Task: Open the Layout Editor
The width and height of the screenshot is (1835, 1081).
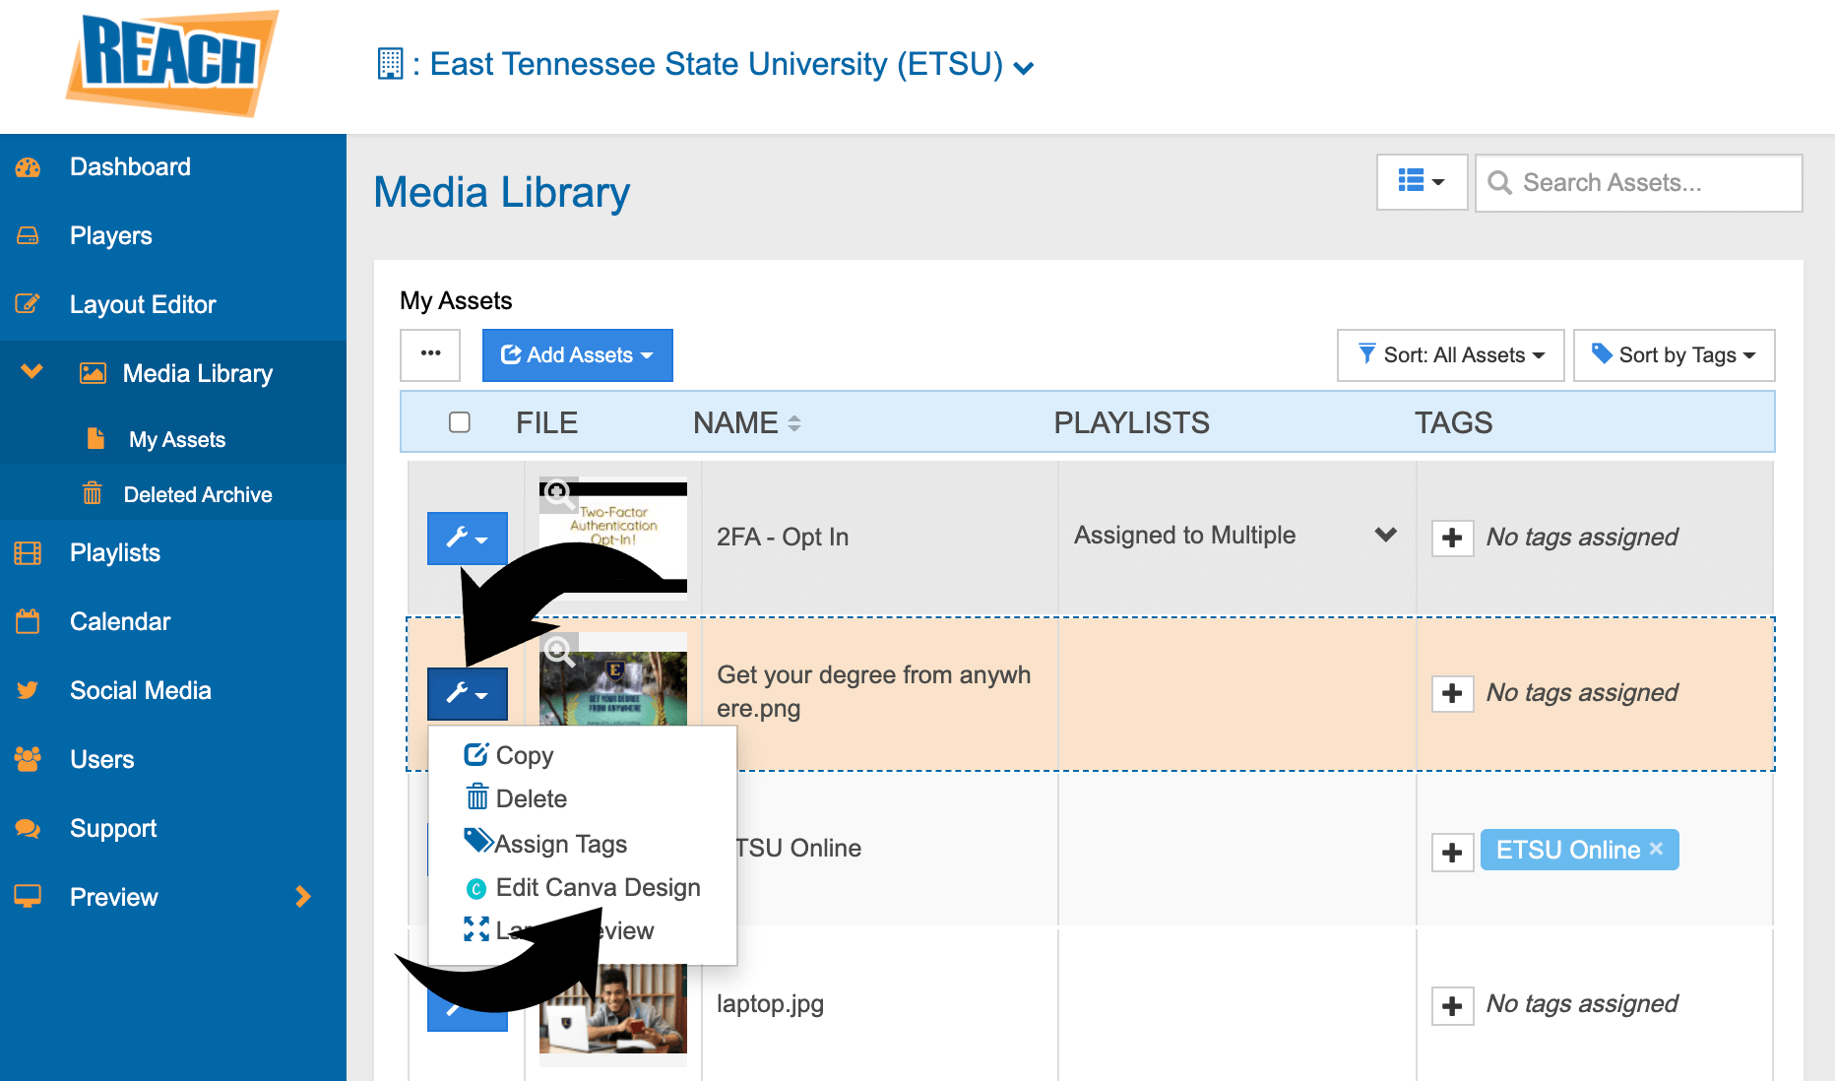Action: click(x=143, y=304)
